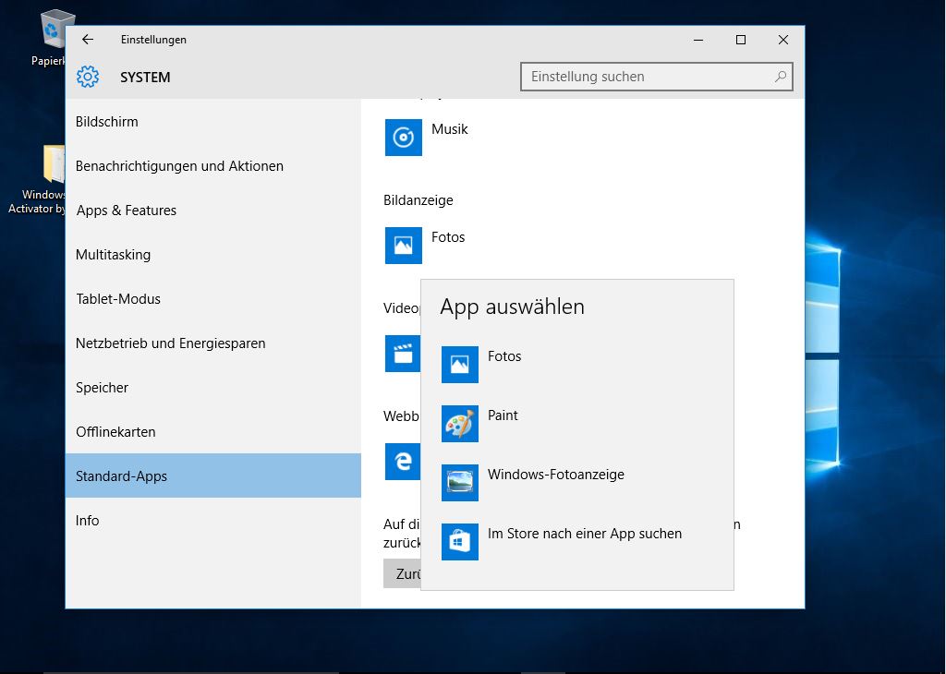Click the search magnifier icon
Image resolution: width=946 pixels, height=674 pixels.
pos(780,77)
